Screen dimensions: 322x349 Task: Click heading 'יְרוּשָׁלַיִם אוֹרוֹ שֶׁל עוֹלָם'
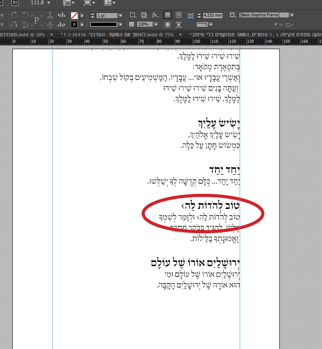tap(195, 263)
